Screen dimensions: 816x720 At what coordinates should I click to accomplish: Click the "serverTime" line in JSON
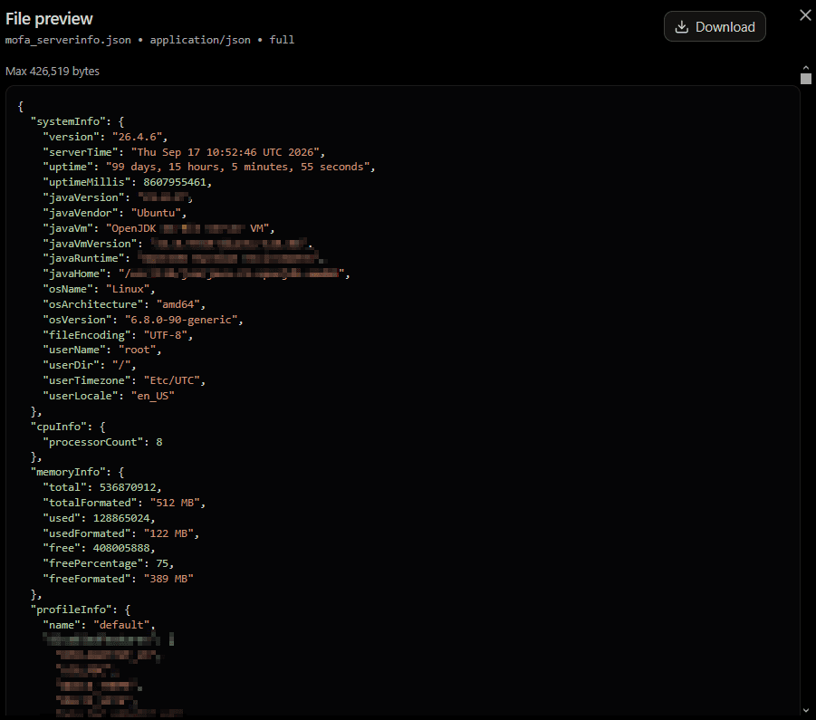click(x=184, y=152)
